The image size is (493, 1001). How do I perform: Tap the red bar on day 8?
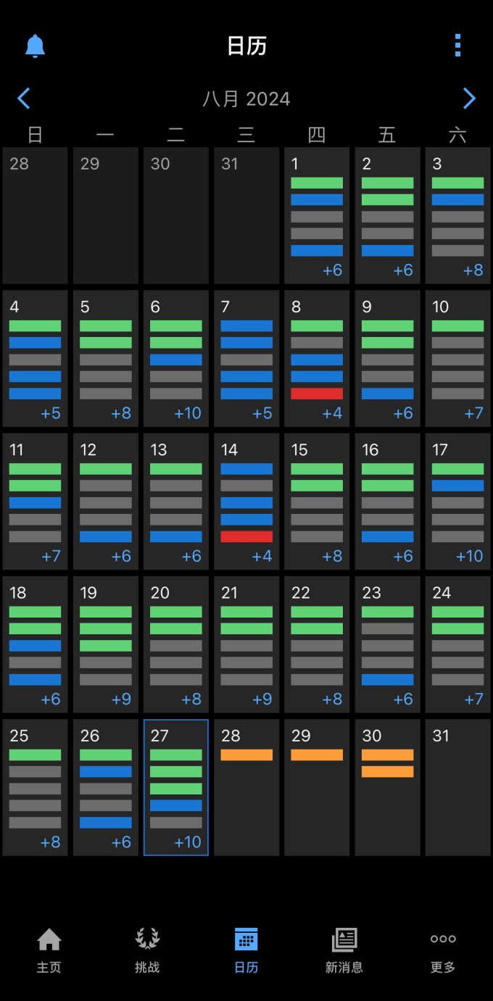(x=317, y=394)
